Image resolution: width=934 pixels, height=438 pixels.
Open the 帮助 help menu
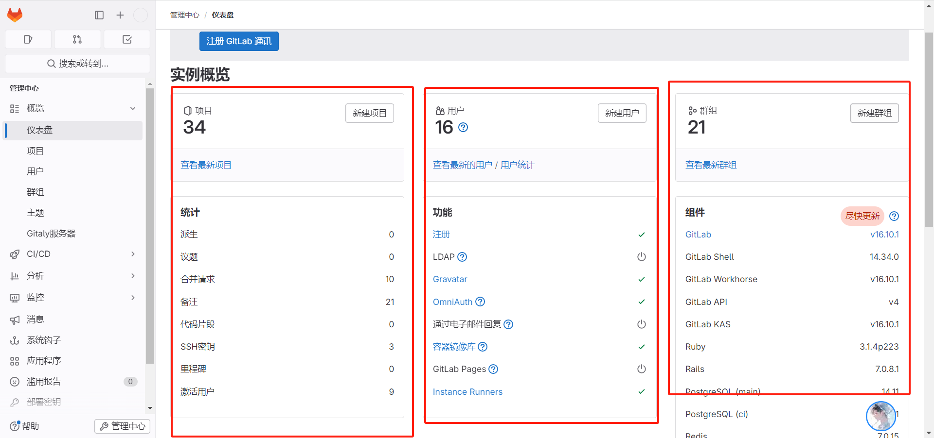tap(24, 426)
